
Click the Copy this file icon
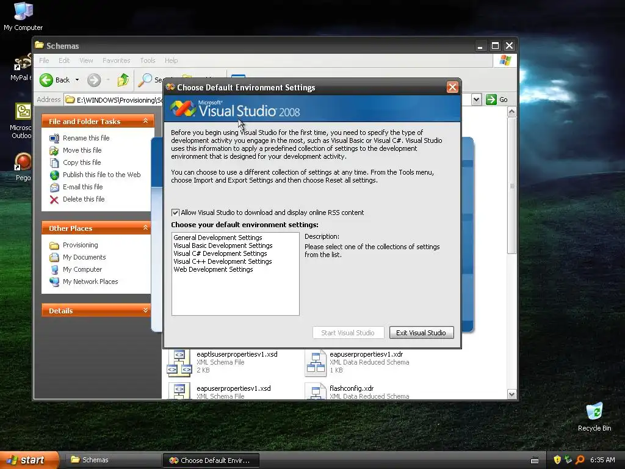point(54,162)
